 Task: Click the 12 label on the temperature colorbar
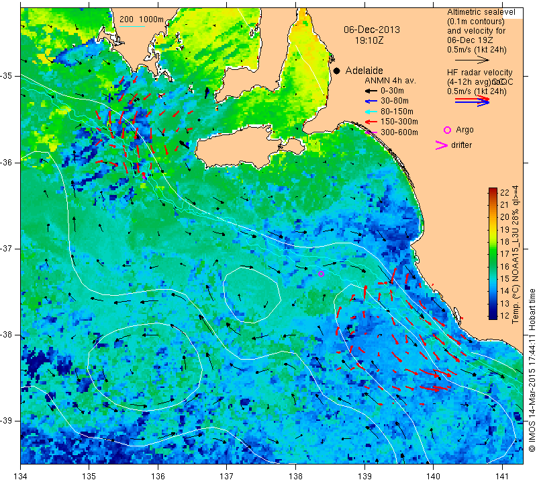pyautogui.click(x=504, y=315)
